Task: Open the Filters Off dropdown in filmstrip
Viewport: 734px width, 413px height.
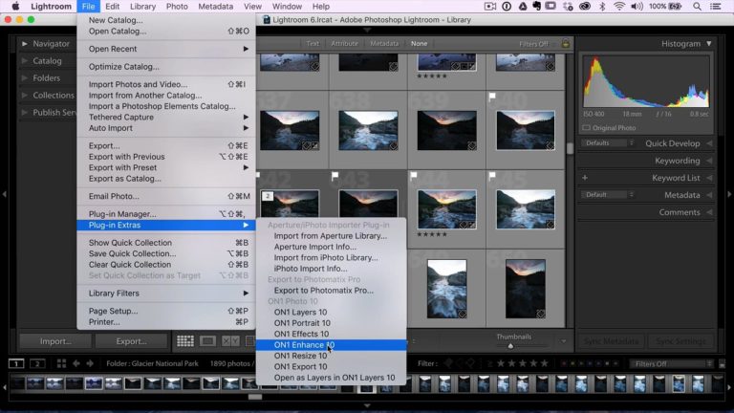Action: [x=672, y=364]
